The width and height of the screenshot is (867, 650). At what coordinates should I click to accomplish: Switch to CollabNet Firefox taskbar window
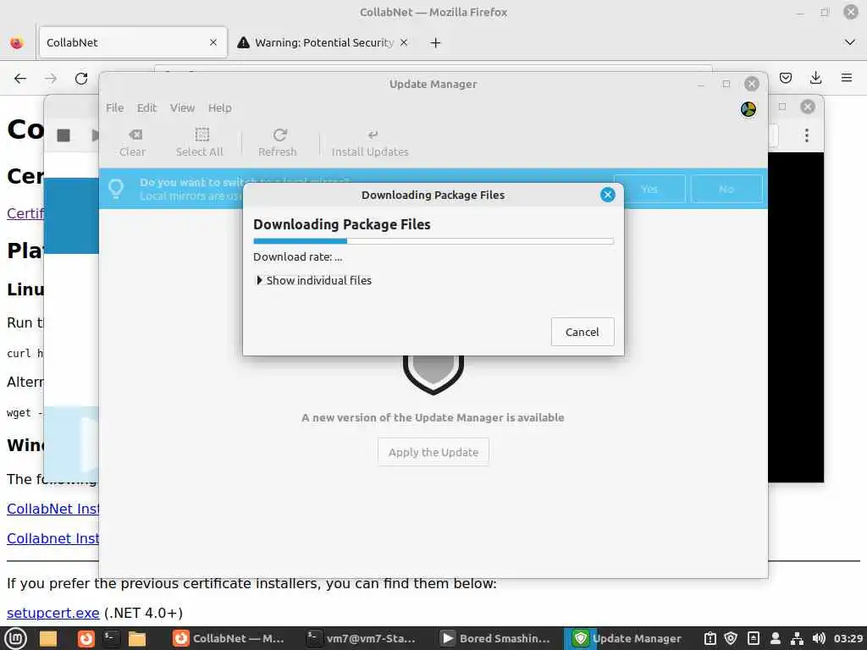(229, 638)
